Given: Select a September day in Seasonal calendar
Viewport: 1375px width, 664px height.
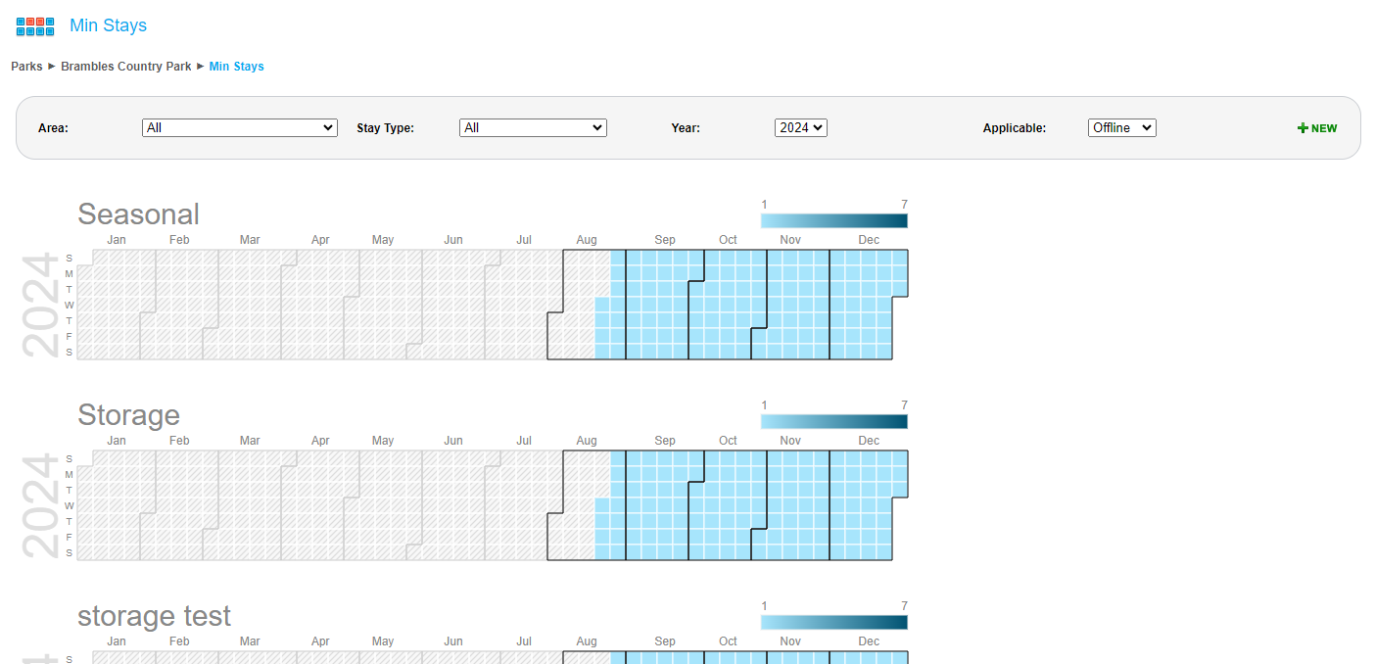Looking at the screenshot, I should point(664,305).
